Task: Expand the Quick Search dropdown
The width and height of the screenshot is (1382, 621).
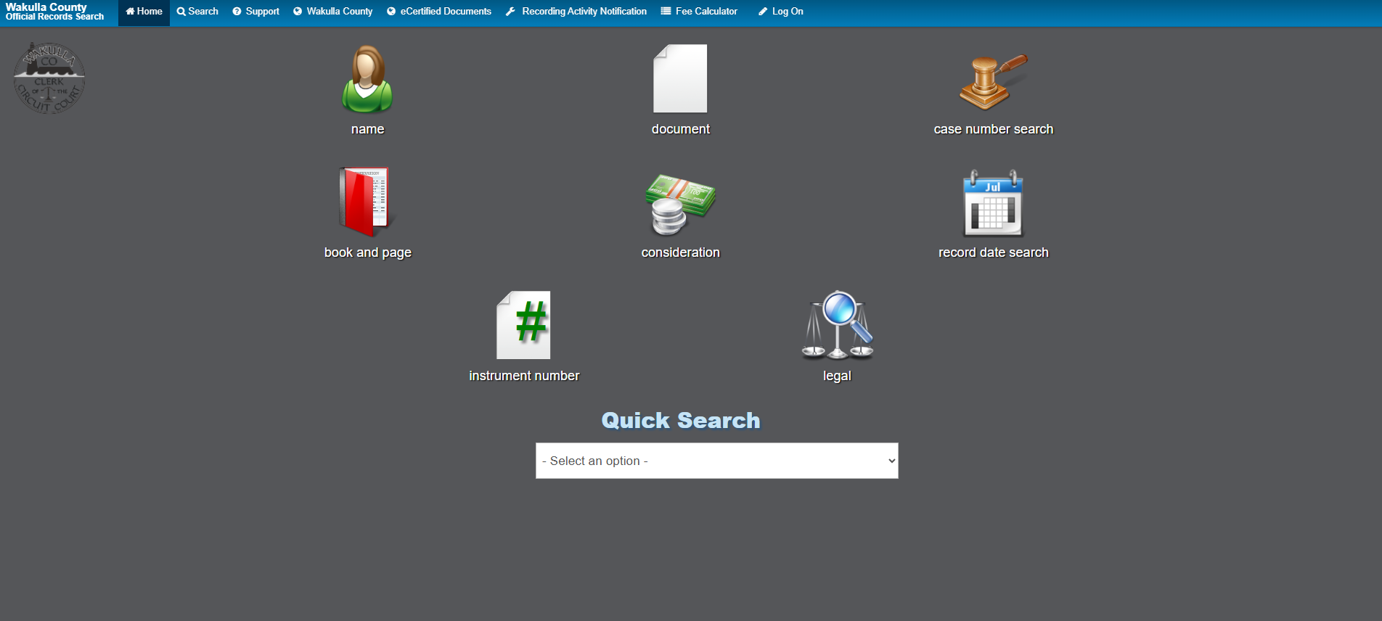Action: [x=716, y=461]
